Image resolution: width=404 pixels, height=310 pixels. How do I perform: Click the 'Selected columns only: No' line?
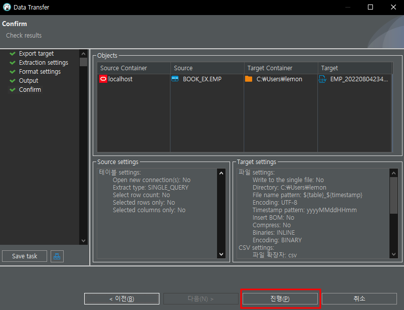click(x=149, y=210)
